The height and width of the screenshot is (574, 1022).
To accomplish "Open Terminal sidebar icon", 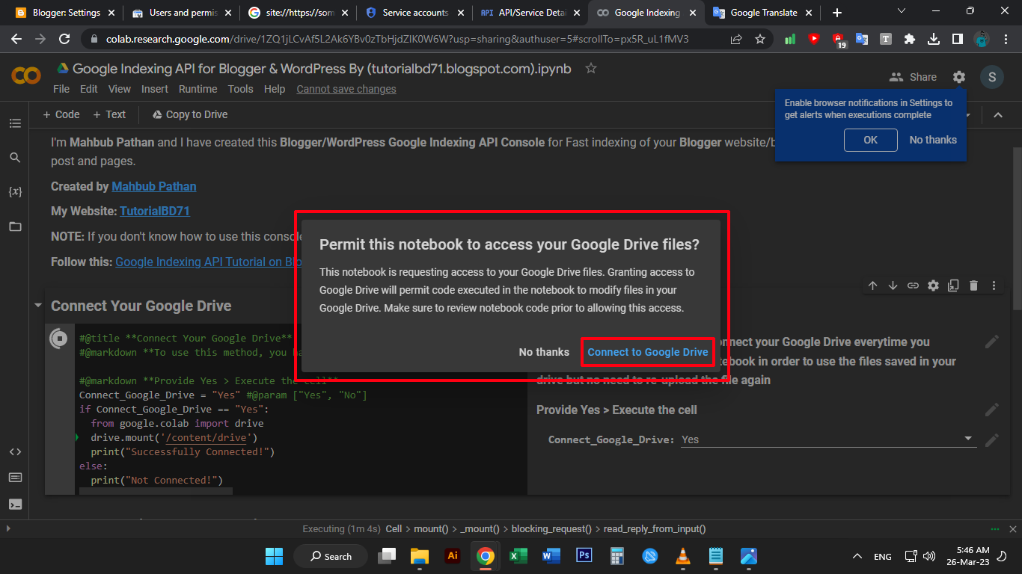I will [15, 504].
